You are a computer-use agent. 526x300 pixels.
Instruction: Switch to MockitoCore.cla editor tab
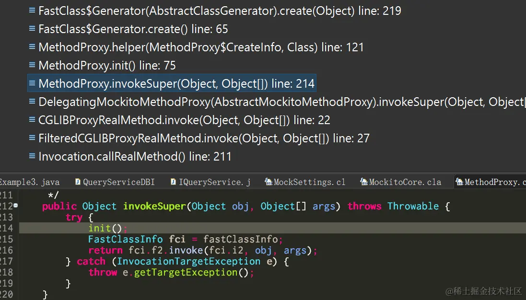[401, 182]
